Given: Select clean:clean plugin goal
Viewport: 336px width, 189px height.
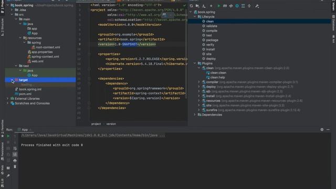Looking at the screenshot, I should coord(218,72).
